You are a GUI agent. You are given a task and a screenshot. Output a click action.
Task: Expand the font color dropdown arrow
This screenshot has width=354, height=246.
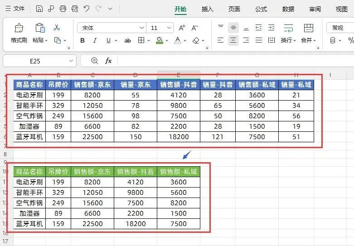[185, 41]
